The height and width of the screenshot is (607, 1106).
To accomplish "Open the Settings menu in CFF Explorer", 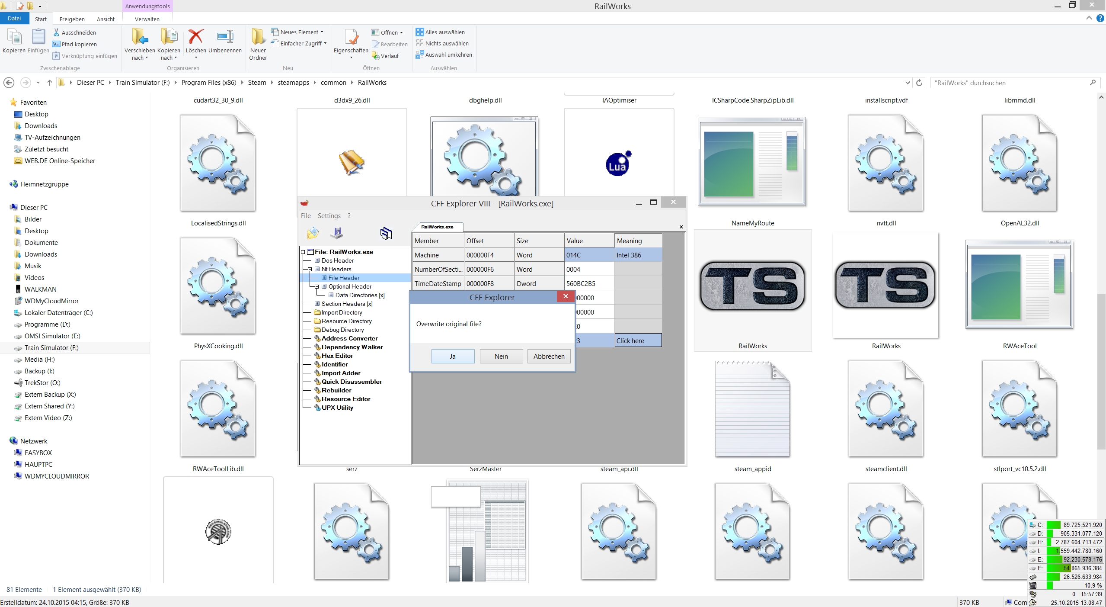I will click(x=329, y=216).
